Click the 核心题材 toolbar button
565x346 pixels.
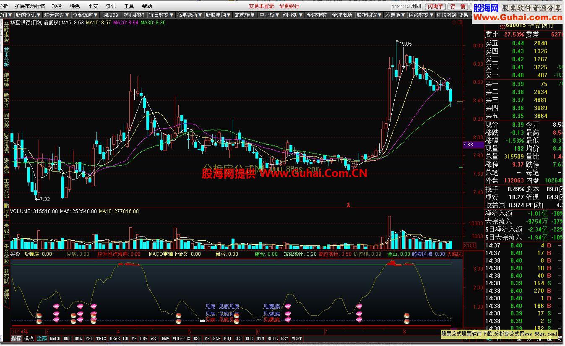(x=133, y=15)
